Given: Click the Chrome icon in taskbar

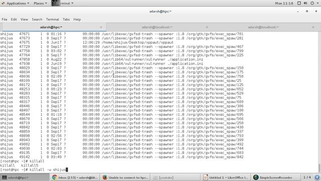Looking at the screenshot, I should pos(55,177).
